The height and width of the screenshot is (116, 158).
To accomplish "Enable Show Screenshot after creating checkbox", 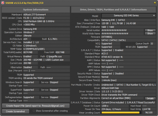I will click(x=34, y=111).
